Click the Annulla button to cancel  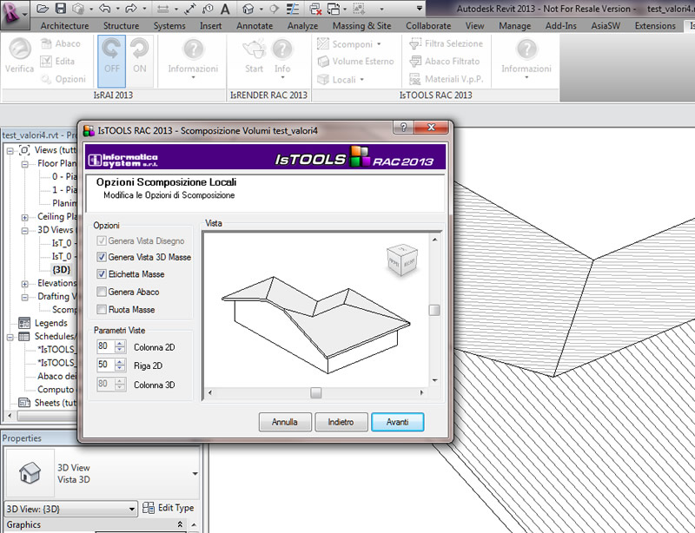pos(285,423)
